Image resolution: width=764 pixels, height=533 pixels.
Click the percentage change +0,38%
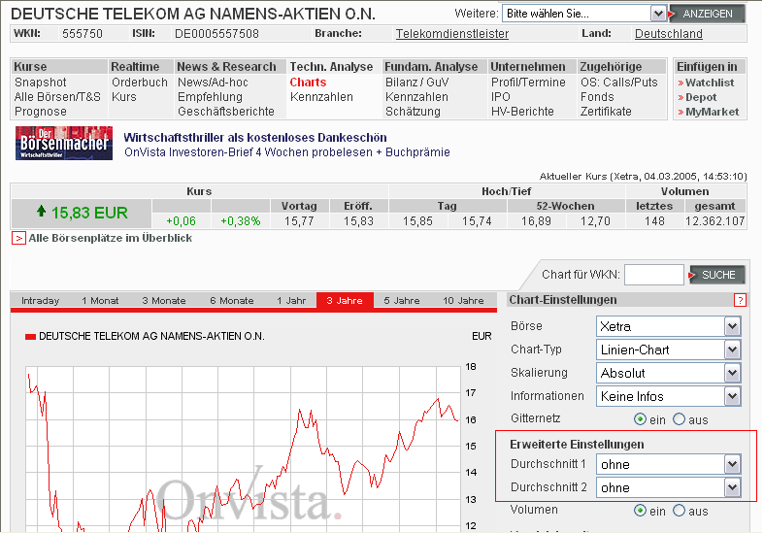pos(240,221)
